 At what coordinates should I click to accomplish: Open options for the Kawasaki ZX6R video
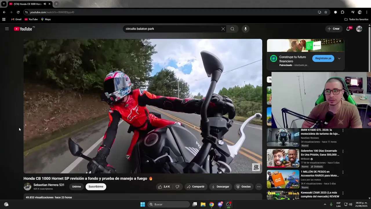[343, 193]
